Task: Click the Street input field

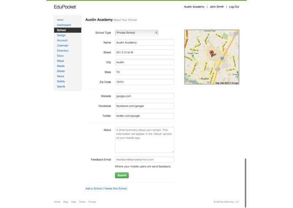Action: click(x=145, y=52)
